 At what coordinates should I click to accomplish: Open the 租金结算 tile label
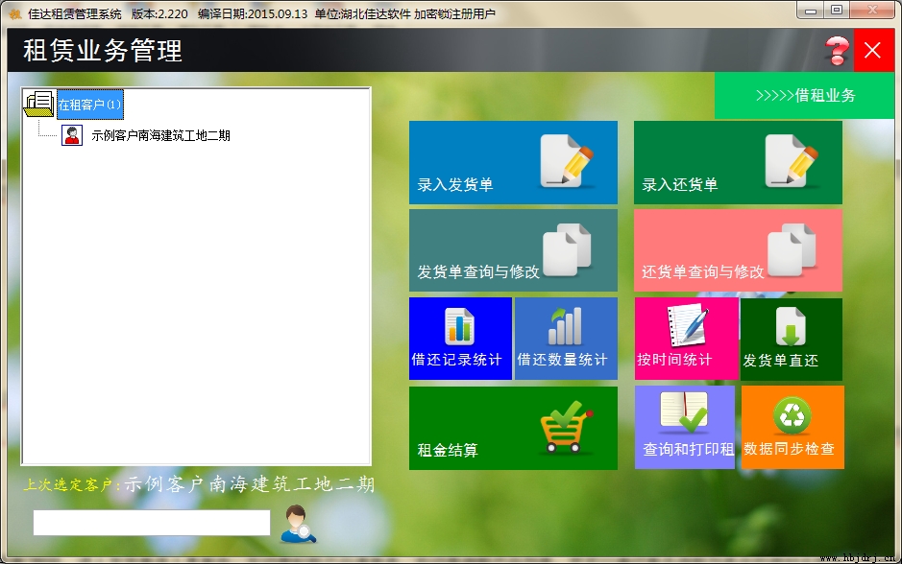(448, 450)
